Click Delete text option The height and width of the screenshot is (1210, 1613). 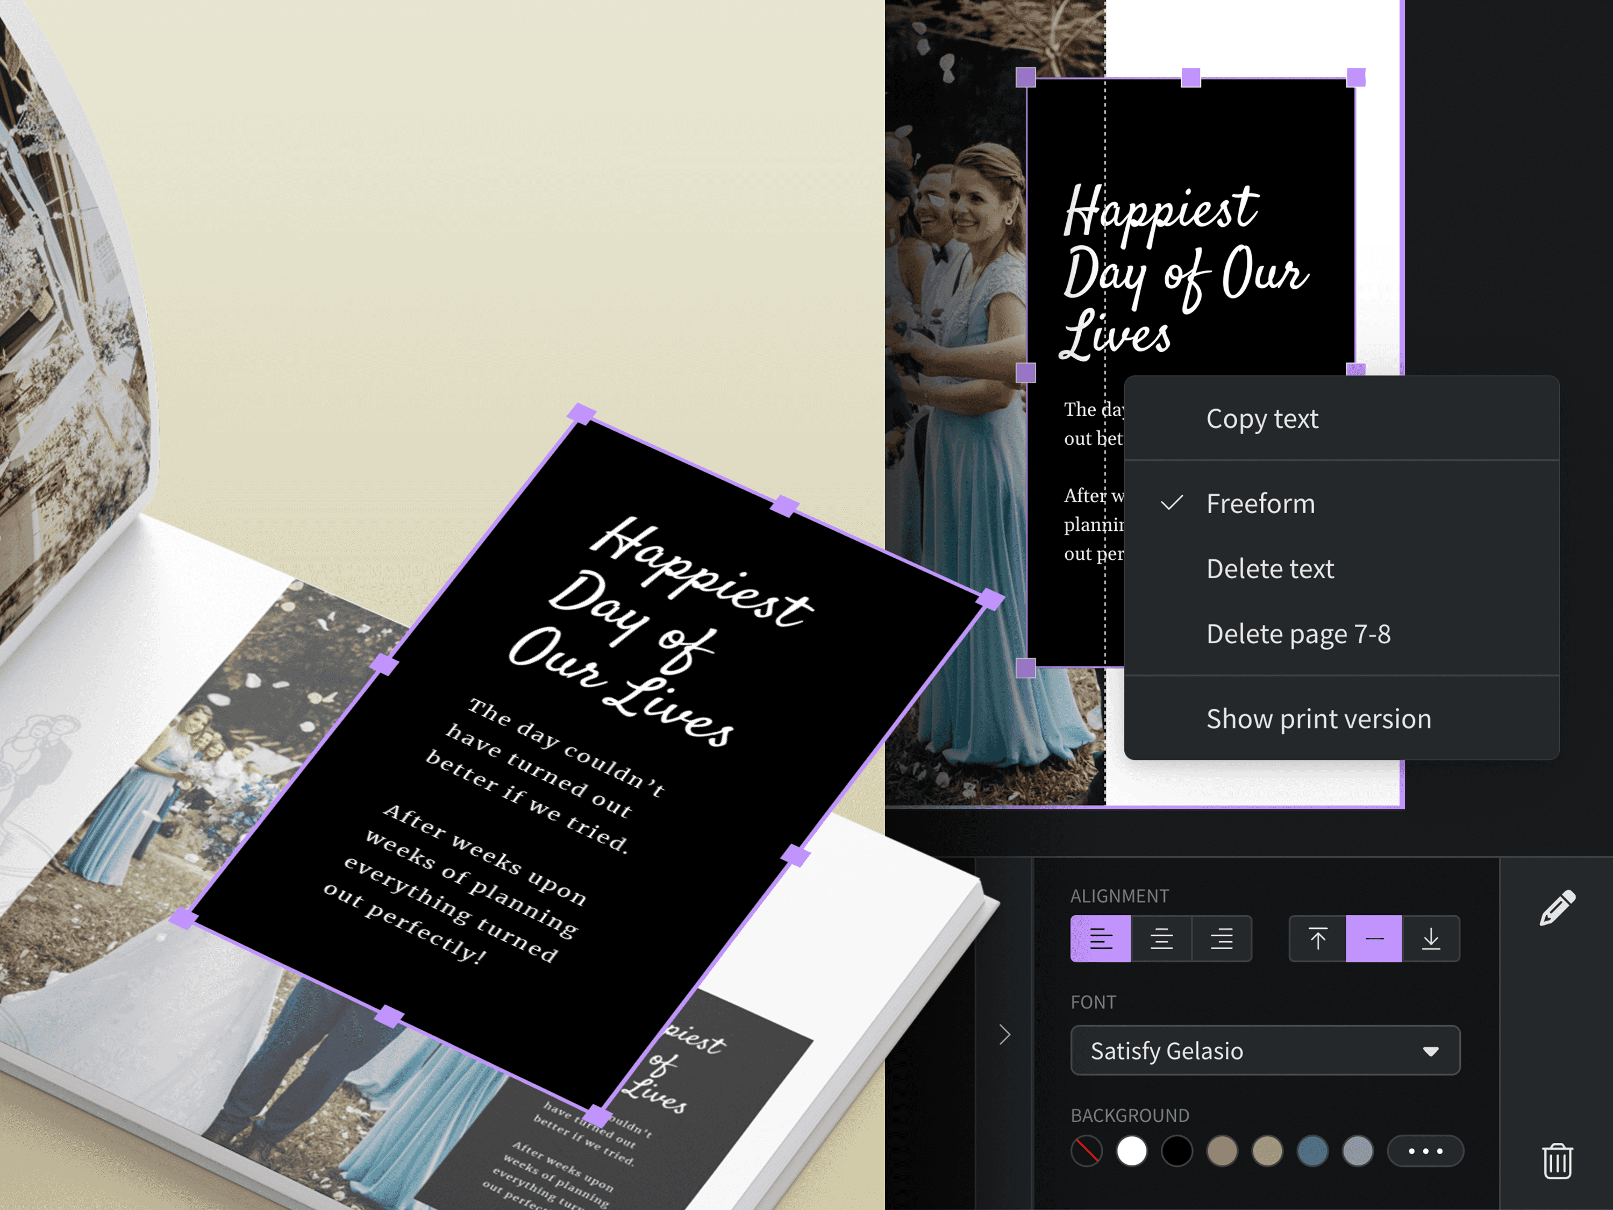[x=1269, y=569]
